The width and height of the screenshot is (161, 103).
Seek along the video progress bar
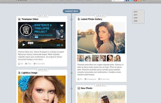point(43,45)
